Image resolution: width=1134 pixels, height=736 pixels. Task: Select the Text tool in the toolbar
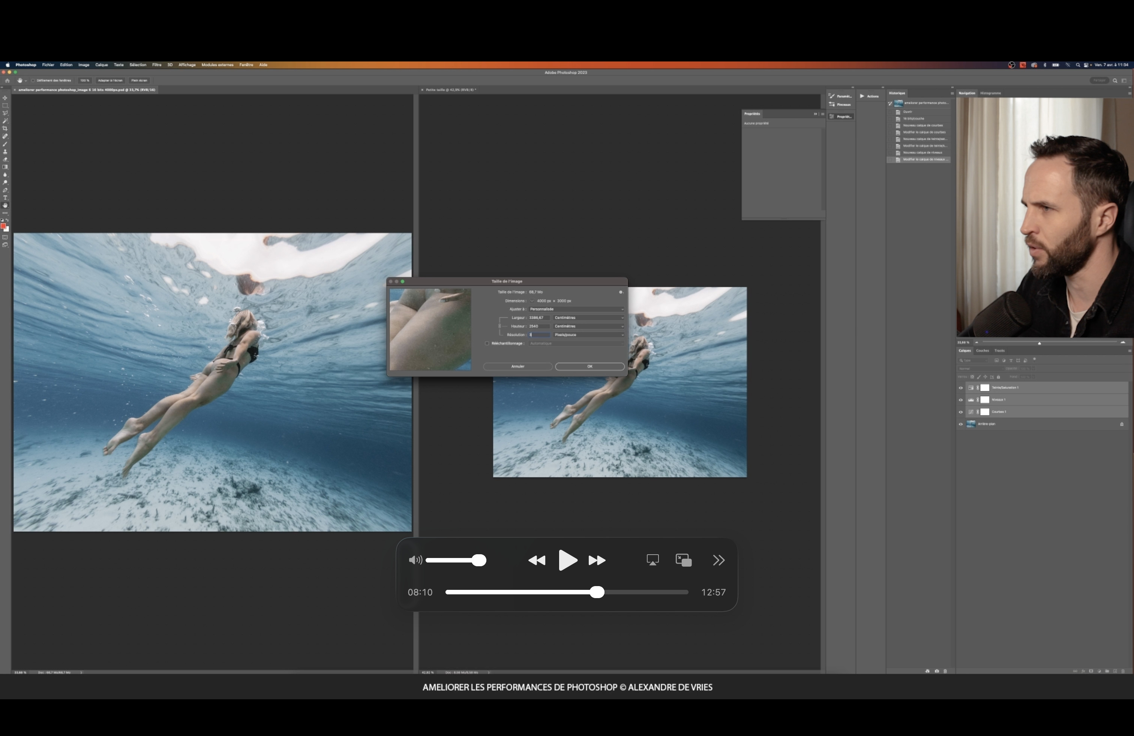pos(5,197)
